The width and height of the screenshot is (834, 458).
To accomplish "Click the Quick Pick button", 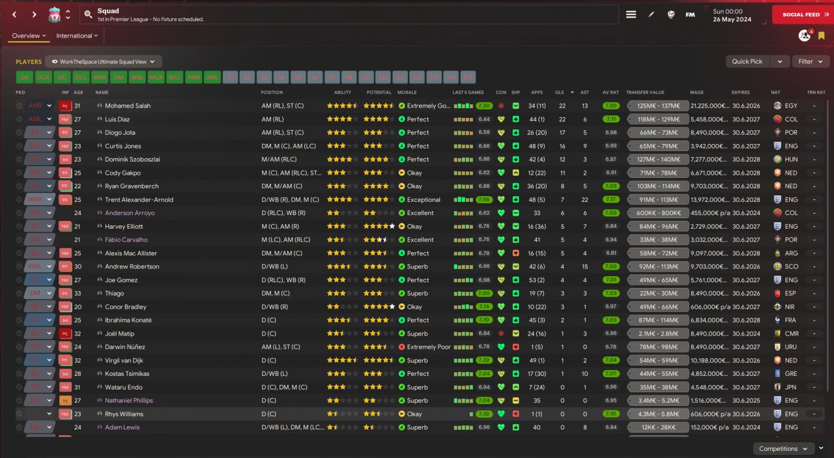I will pyautogui.click(x=747, y=61).
